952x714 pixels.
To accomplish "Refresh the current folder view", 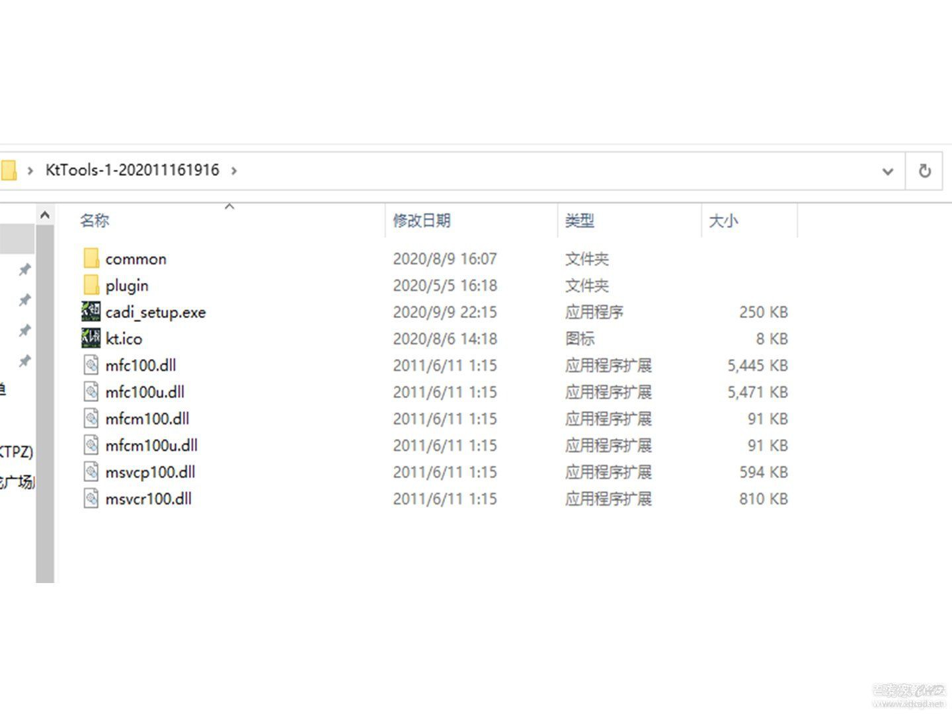I will pyautogui.click(x=924, y=171).
